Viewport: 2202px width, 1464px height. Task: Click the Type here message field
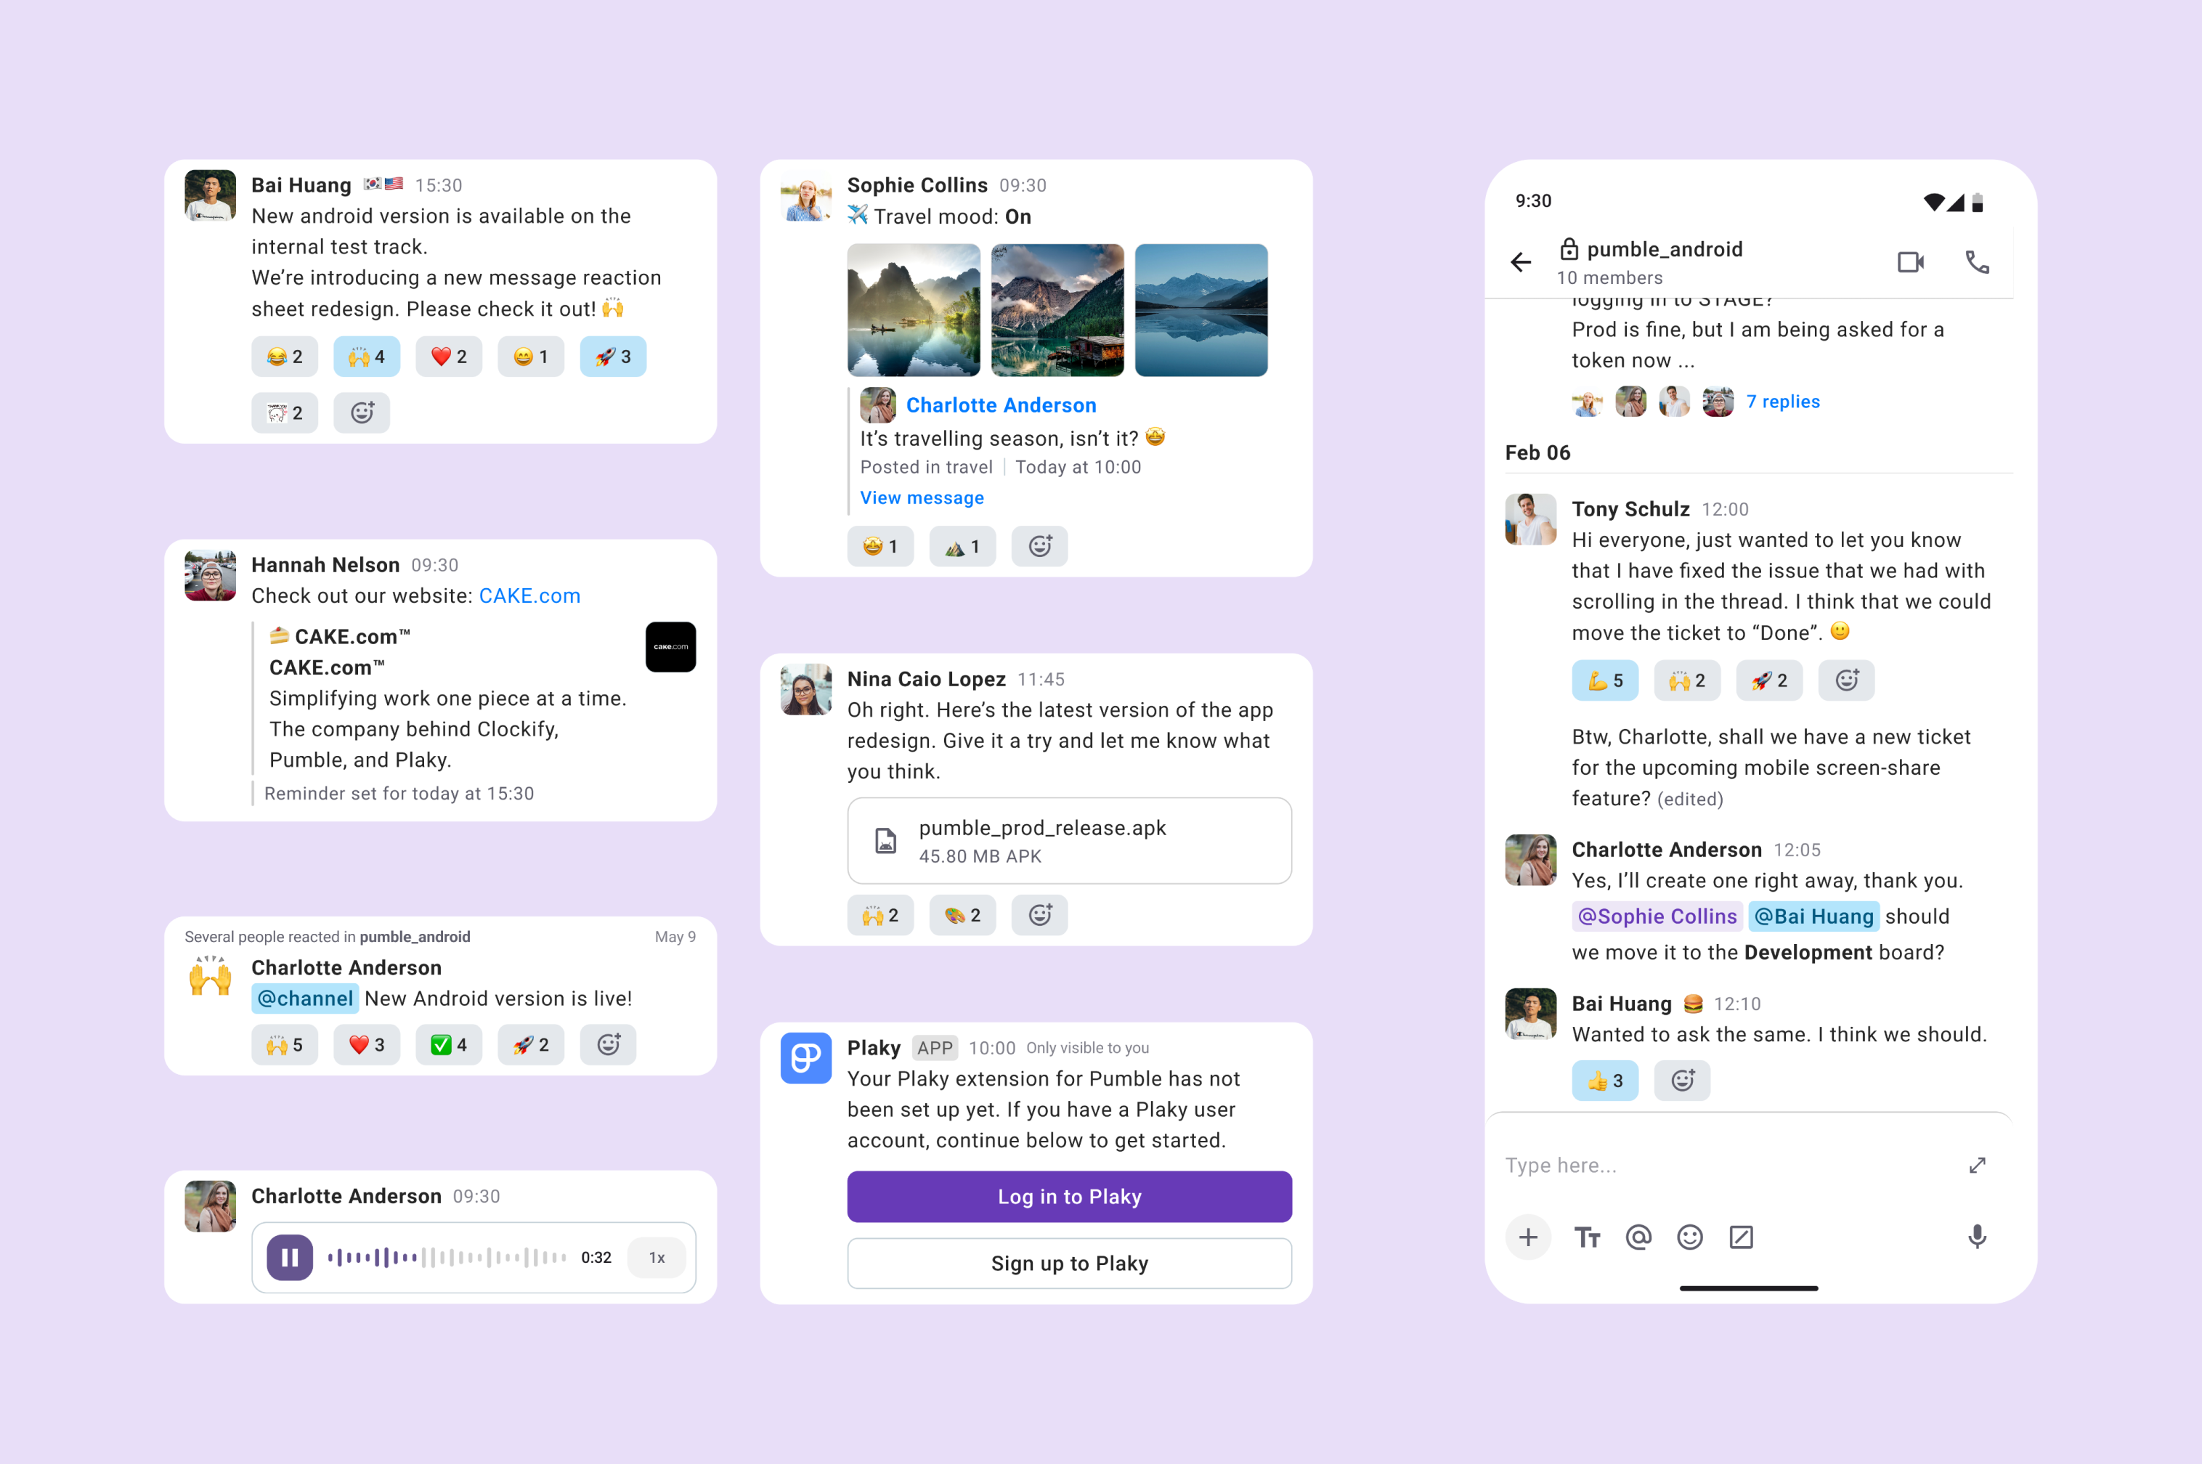[x=1728, y=1166]
